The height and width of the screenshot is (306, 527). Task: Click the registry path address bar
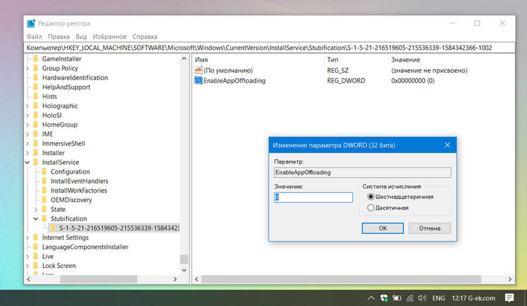269,48
